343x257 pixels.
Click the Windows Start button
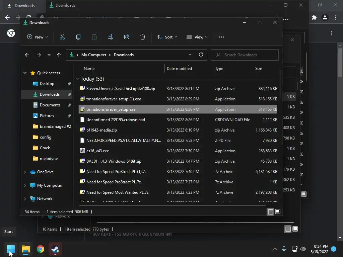coord(11,249)
